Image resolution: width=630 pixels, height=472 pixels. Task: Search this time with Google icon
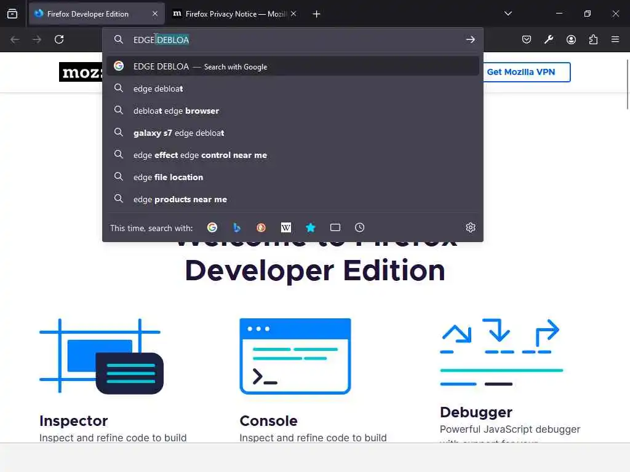pos(212,227)
